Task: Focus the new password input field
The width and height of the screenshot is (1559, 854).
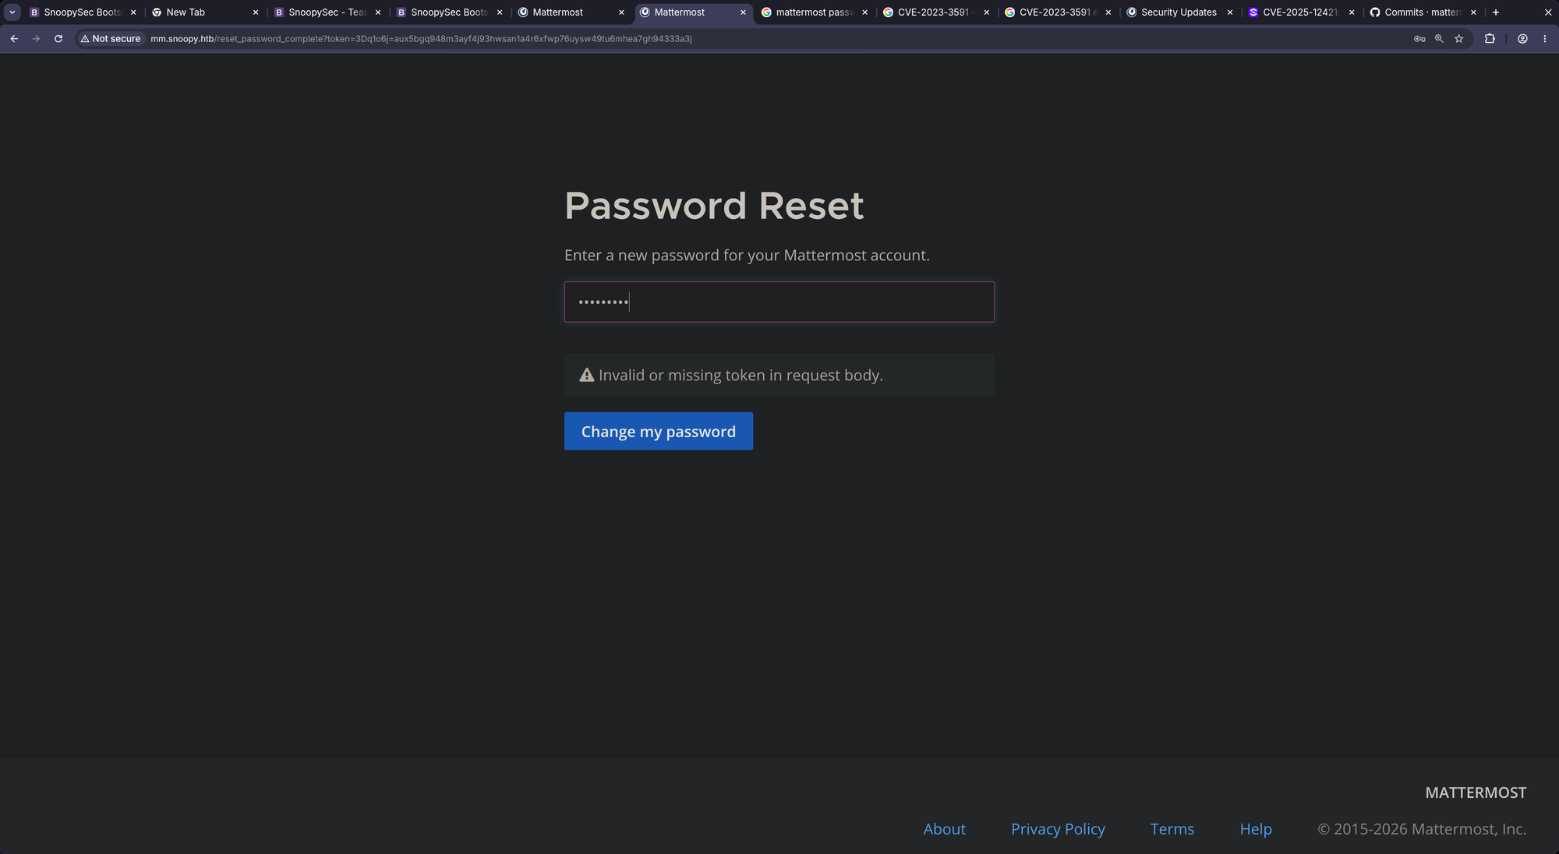Action: [779, 302]
